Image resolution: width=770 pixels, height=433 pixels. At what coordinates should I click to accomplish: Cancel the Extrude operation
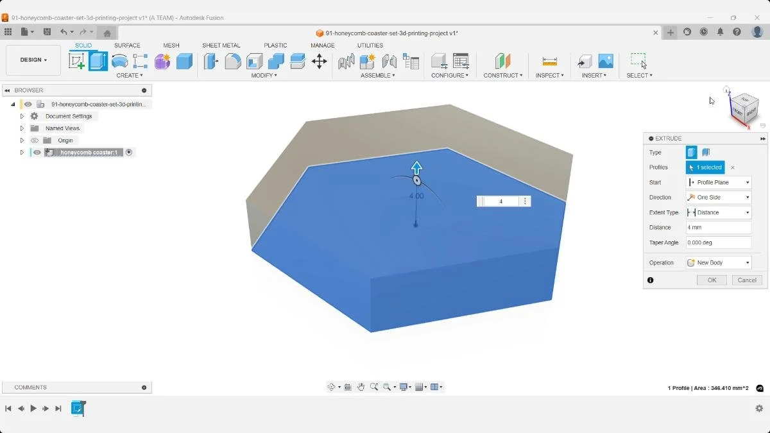pos(746,280)
